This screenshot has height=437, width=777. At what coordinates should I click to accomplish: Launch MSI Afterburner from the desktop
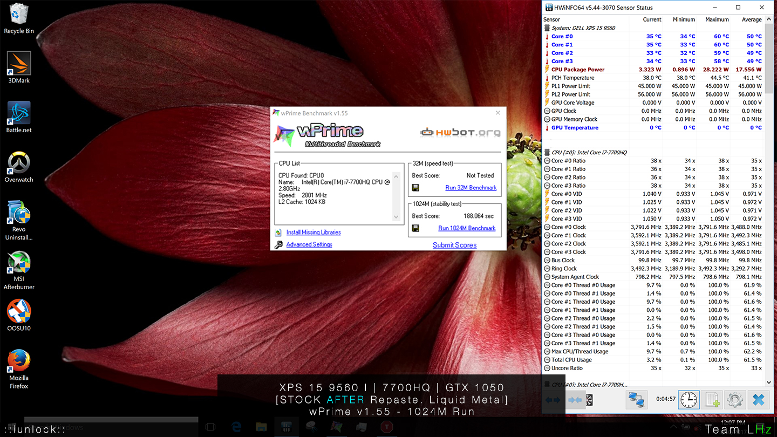pos(19,270)
